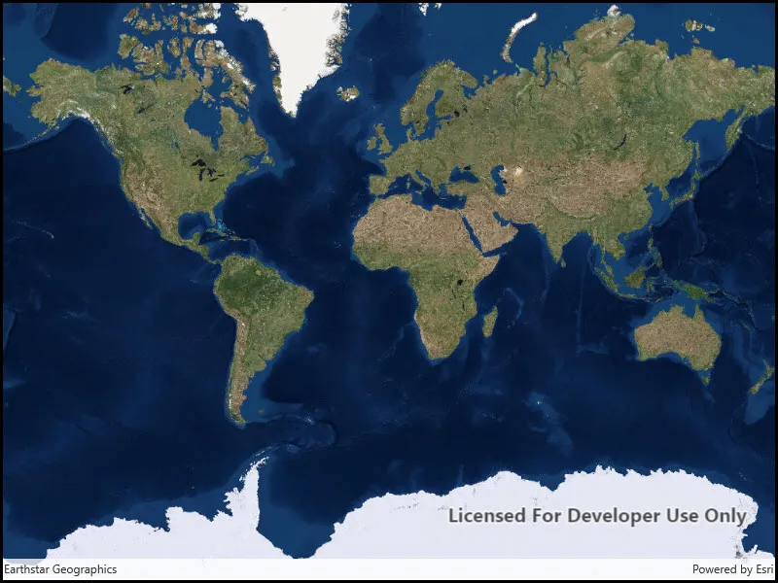The height and width of the screenshot is (583, 778).
Task: Click on Madagascar island
Action: [490, 322]
